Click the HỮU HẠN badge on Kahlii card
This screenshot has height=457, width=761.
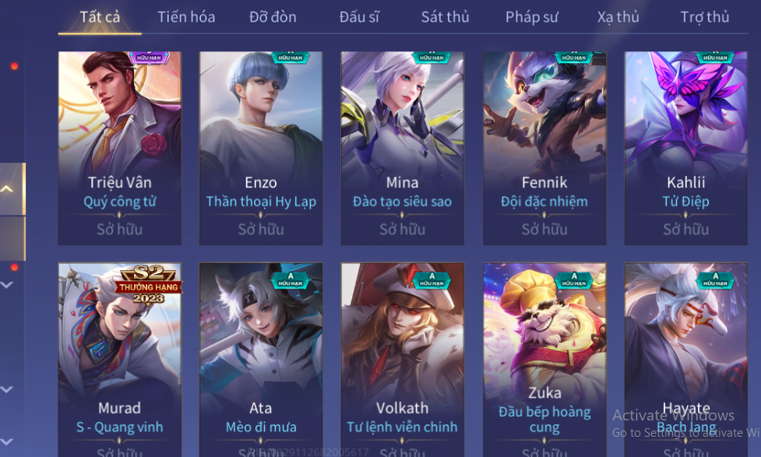(x=715, y=58)
